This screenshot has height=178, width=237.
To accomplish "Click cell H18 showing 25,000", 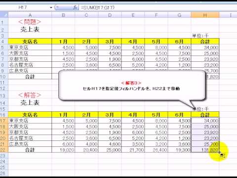I will point(205,127).
